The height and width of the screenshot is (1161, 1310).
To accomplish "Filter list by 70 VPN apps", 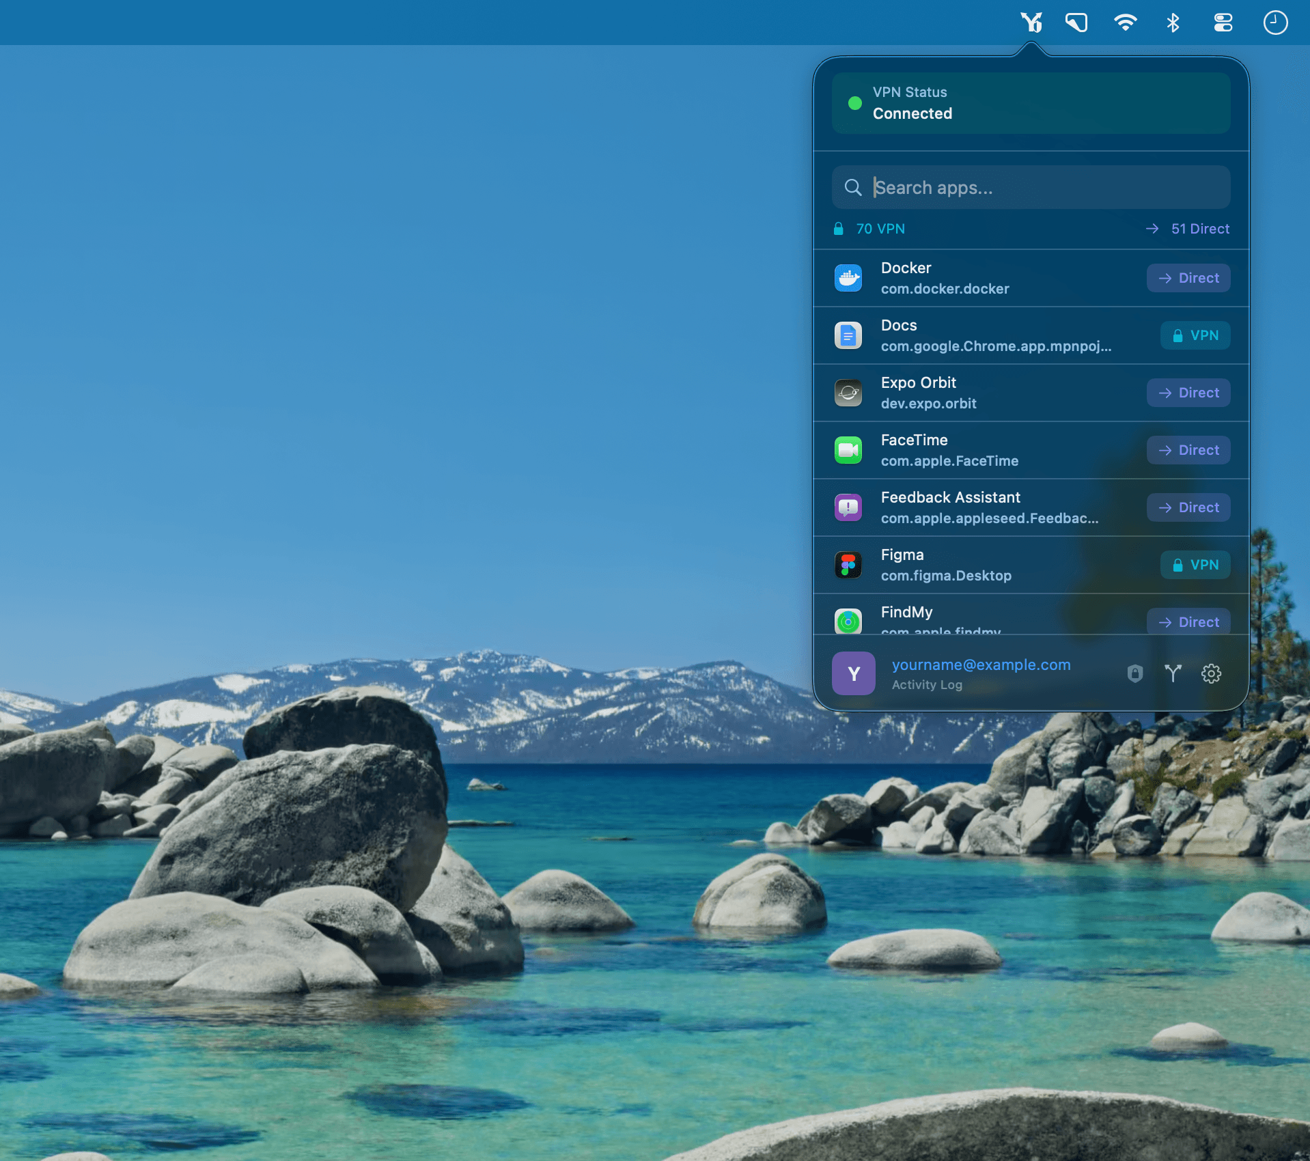I will [869, 229].
